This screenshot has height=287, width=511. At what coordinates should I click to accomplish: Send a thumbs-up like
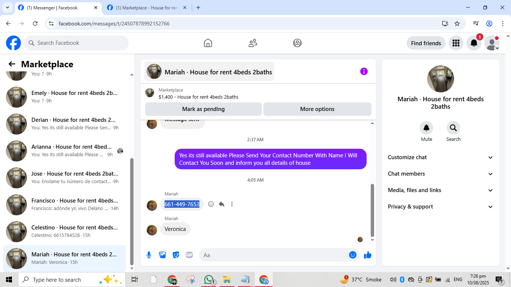pos(368,255)
